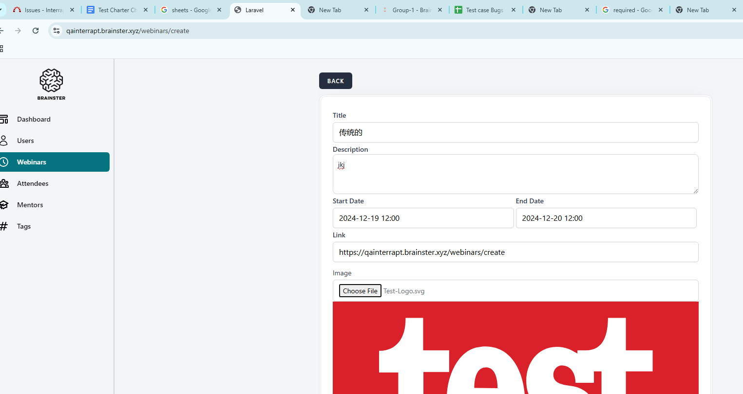Click the Brainster logo in sidebar
Image resolution: width=743 pixels, height=394 pixels.
tap(51, 84)
